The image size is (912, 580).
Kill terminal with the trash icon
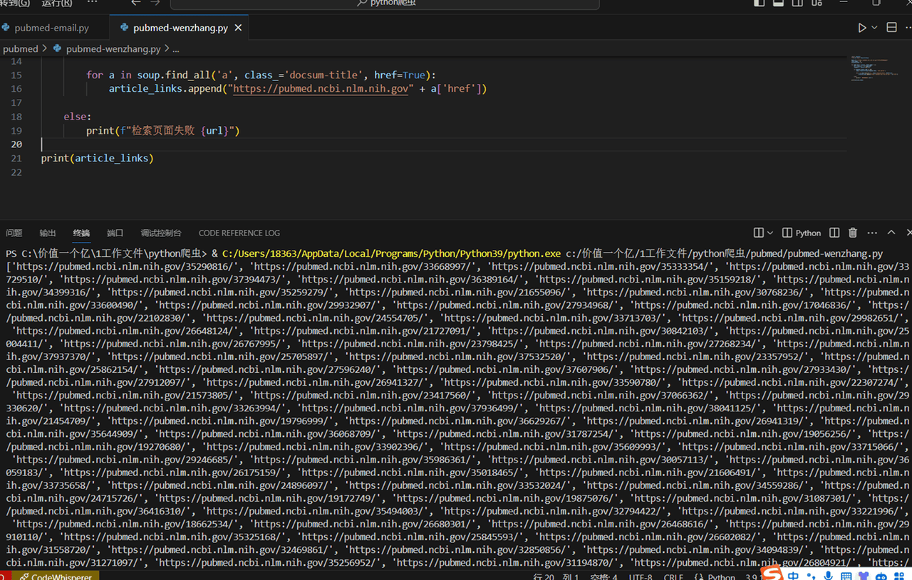pos(853,233)
